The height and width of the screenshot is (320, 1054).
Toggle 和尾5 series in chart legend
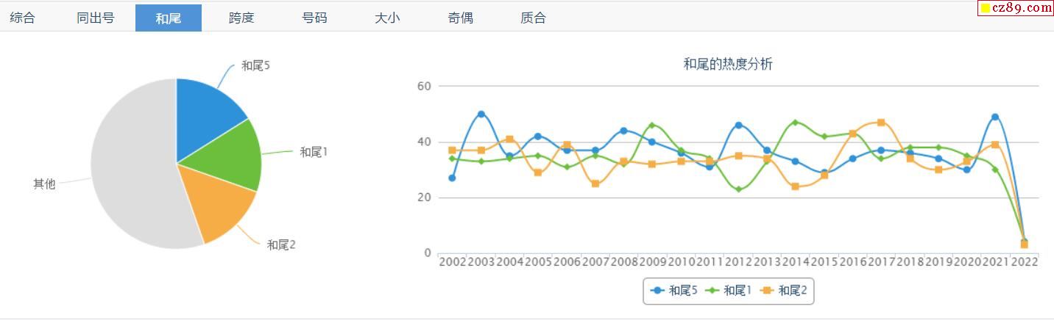[x=674, y=291]
